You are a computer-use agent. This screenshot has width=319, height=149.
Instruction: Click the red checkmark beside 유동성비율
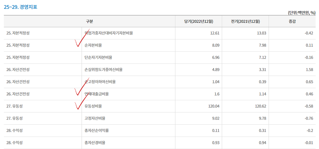tap(82, 100)
